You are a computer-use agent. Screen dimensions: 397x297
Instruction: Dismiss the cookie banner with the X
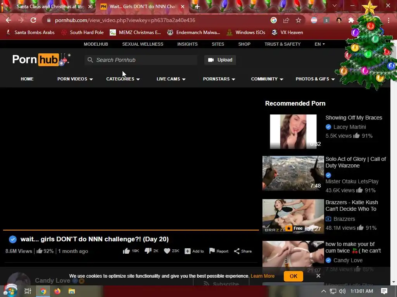(x=318, y=276)
